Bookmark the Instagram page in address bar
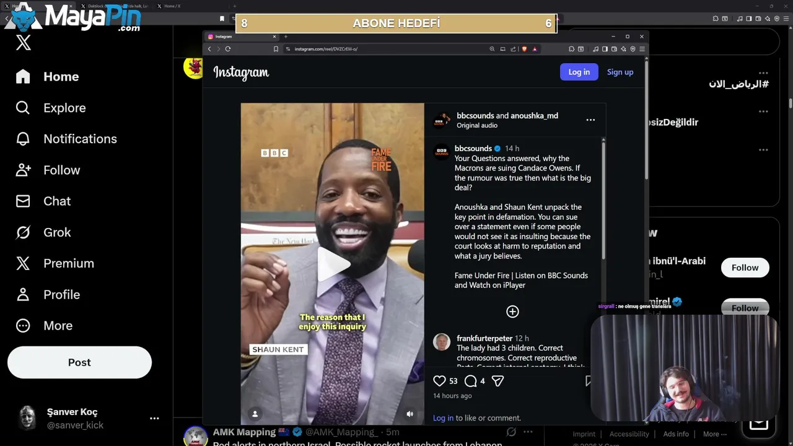The image size is (793, 446). click(x=276, y=49)
